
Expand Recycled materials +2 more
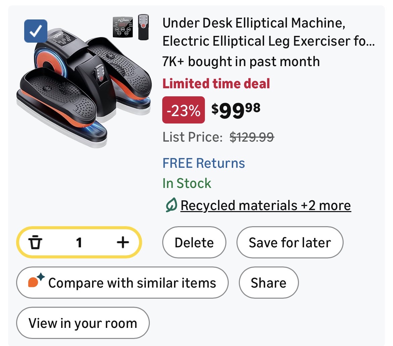pos(265,205)
